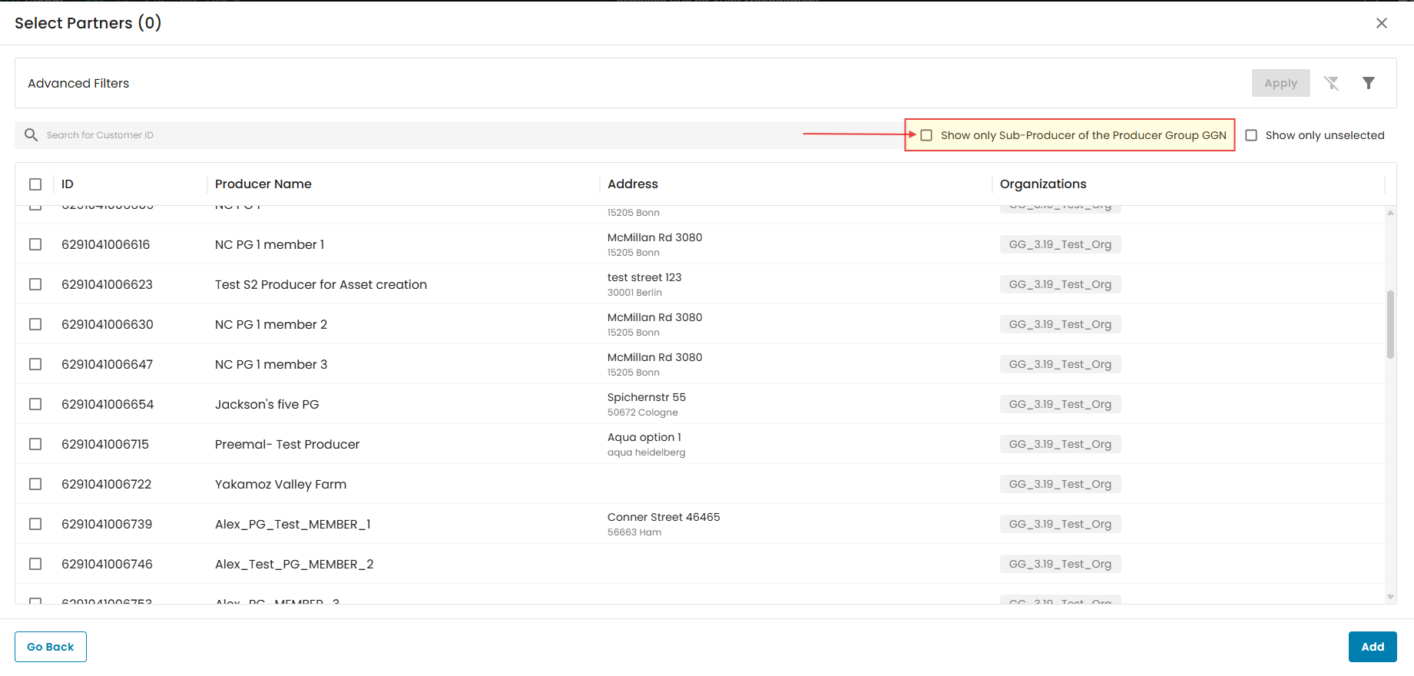Tick checkbox for NC PG 1 member 3
Image resolution: width=1414 pixels, height=676 pixels.
(35, 364)
